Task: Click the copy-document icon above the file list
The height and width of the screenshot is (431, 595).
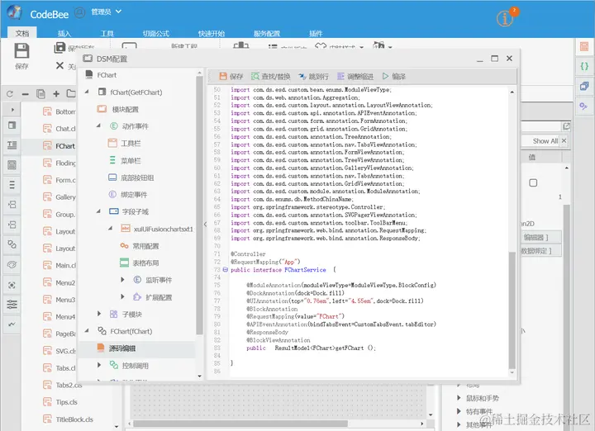Action: (40, 93)
